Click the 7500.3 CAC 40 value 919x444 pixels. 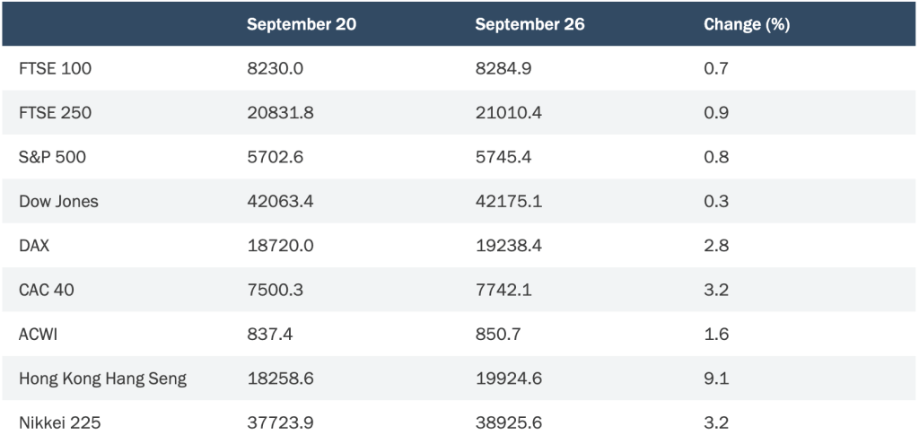coord(275,290)
